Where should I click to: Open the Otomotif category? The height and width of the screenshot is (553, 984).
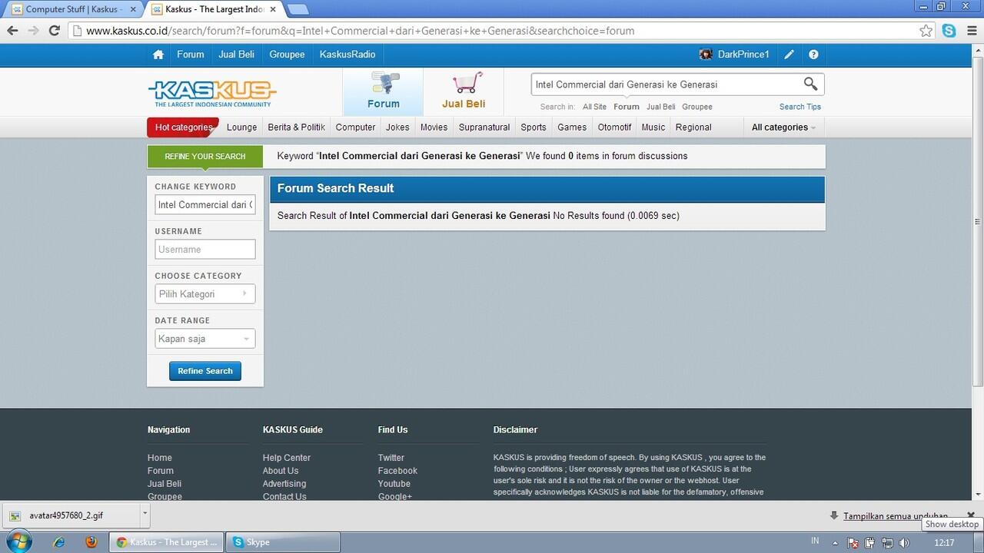pos(615,127)
